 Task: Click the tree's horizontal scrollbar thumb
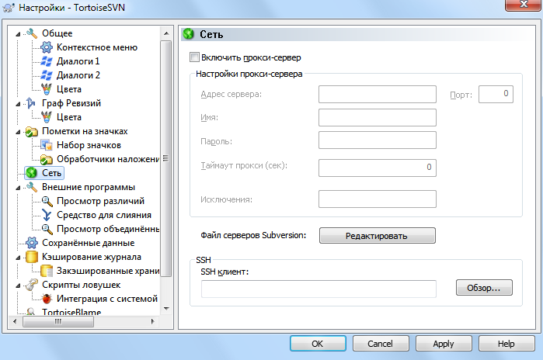(x=58, y=322)
